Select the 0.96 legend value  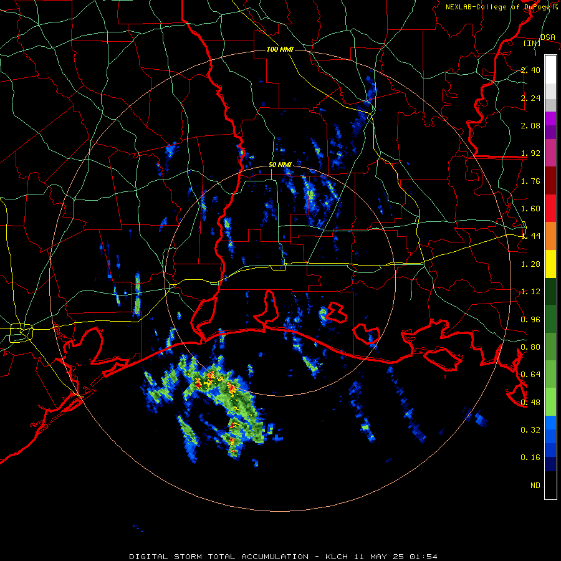pos(530,320)
